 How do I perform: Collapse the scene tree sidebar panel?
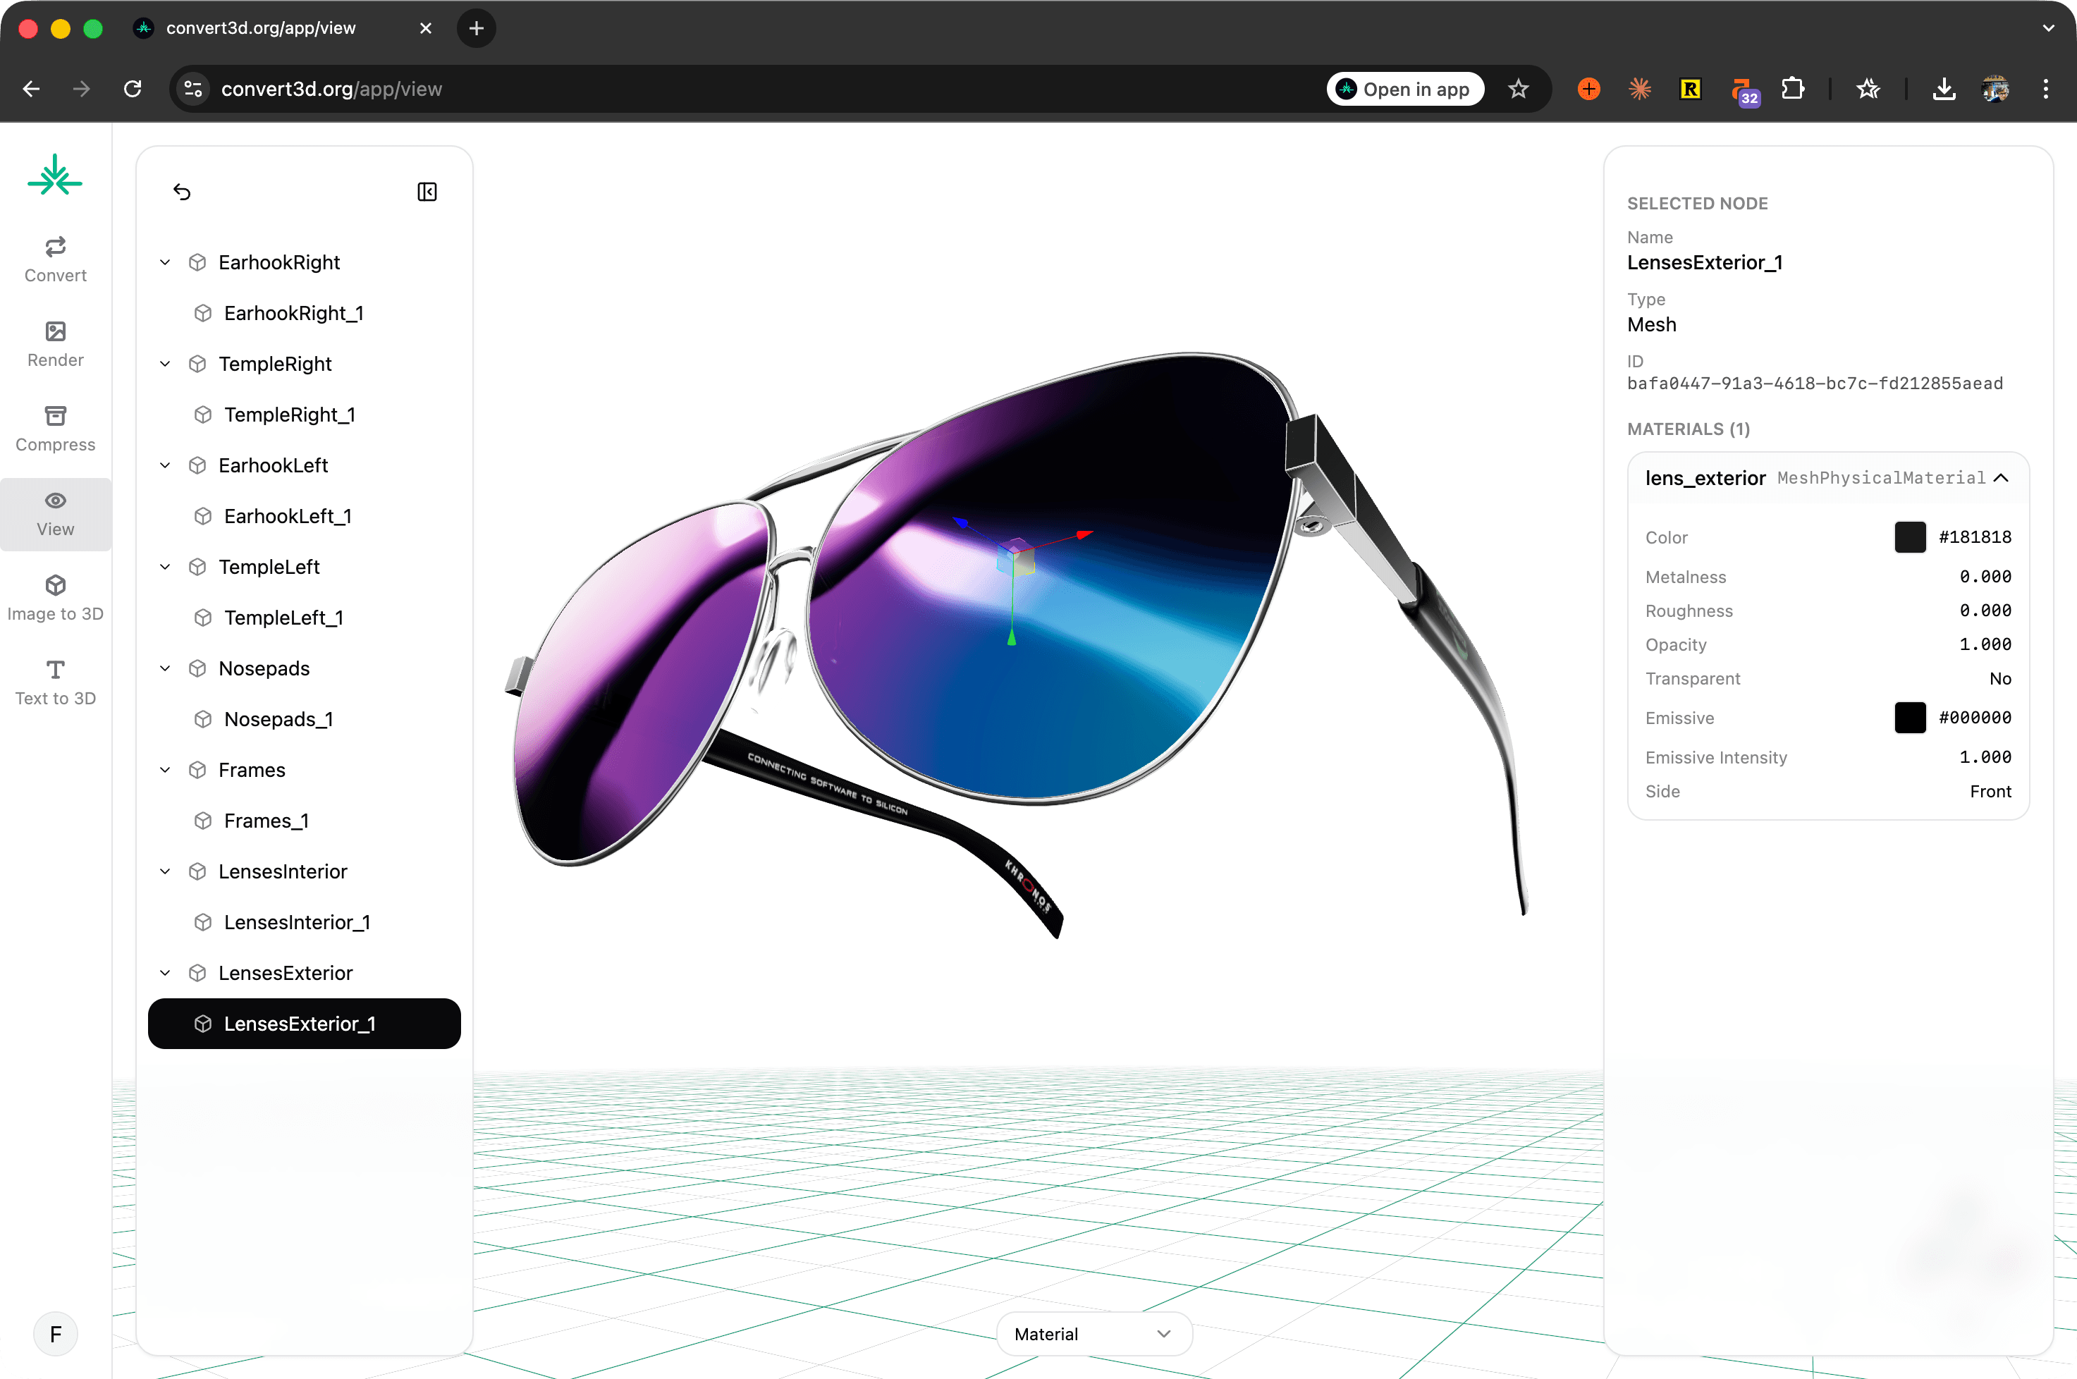[427, 191]
